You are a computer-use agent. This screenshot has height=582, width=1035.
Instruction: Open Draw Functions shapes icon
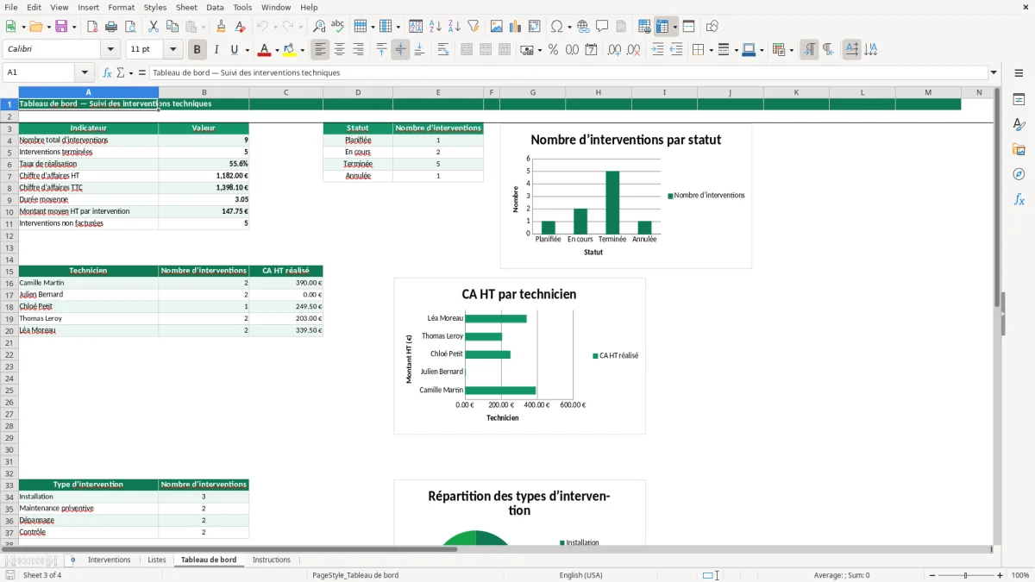click(712, 27)
